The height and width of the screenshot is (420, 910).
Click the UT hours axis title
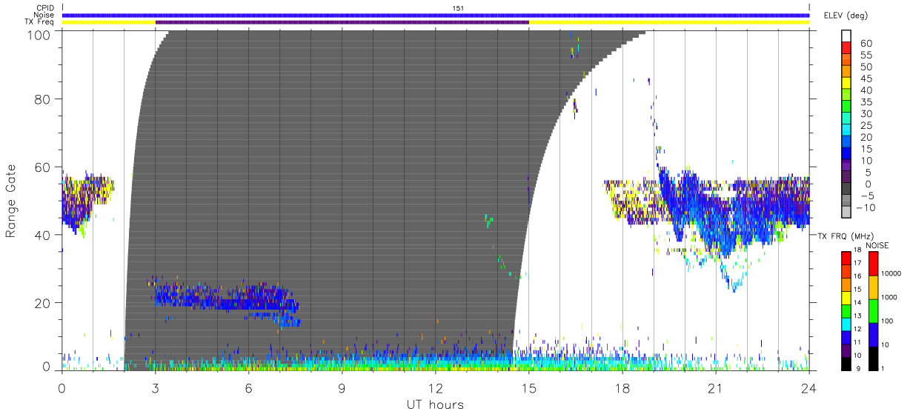[435, 404]
